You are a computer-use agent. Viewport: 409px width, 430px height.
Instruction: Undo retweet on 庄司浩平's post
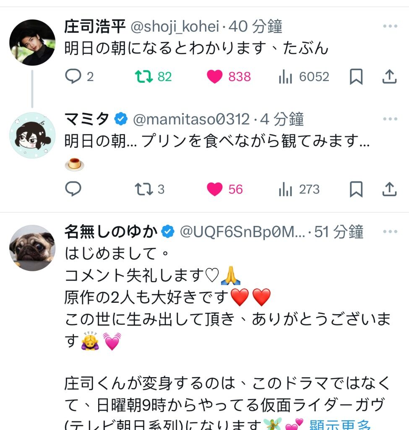(144, 76)
